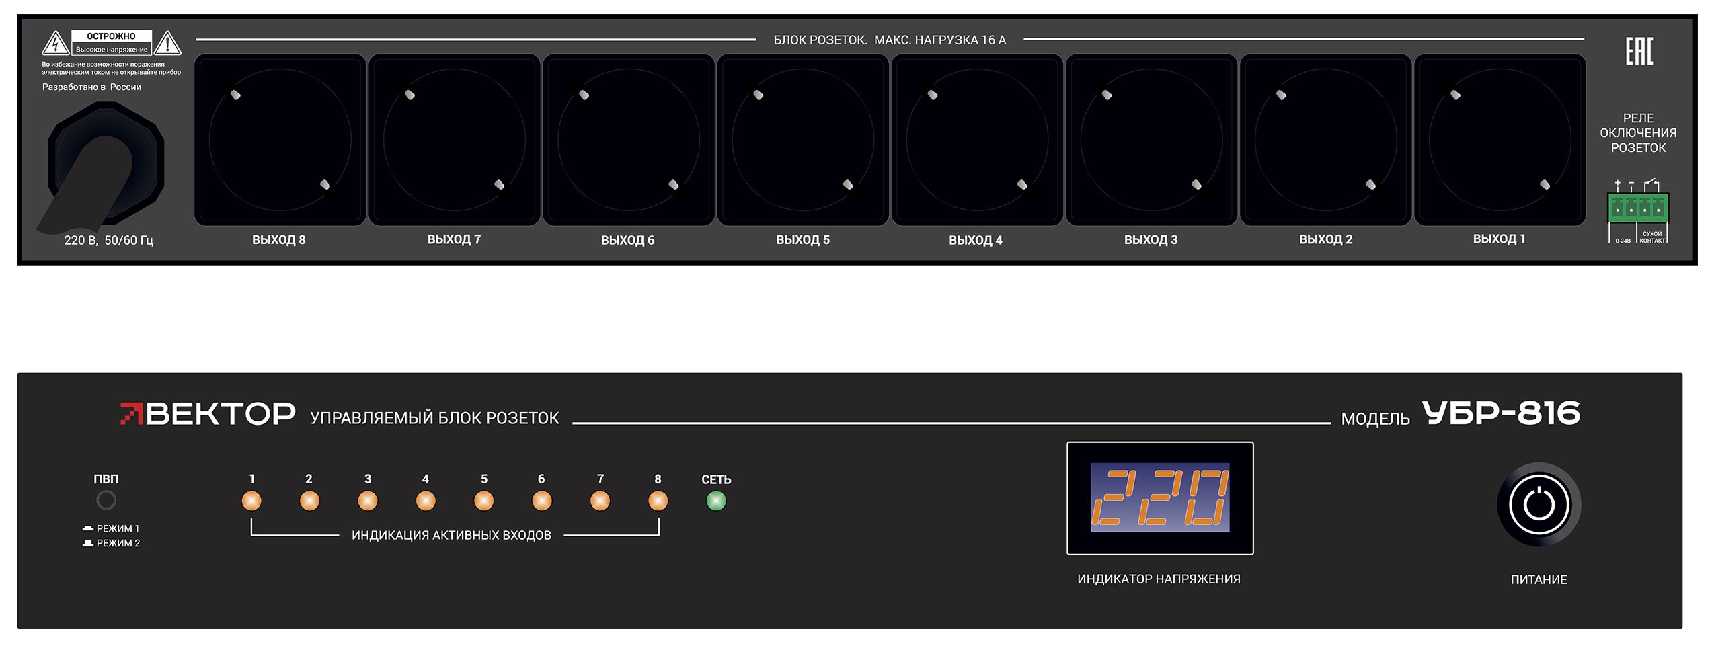Click the 'ИНДИКАЦИЯ АКТИВНЫХ ВХОДОВ' caption
The height and width of the screenshot is (648, 1712).
(451, 536)
